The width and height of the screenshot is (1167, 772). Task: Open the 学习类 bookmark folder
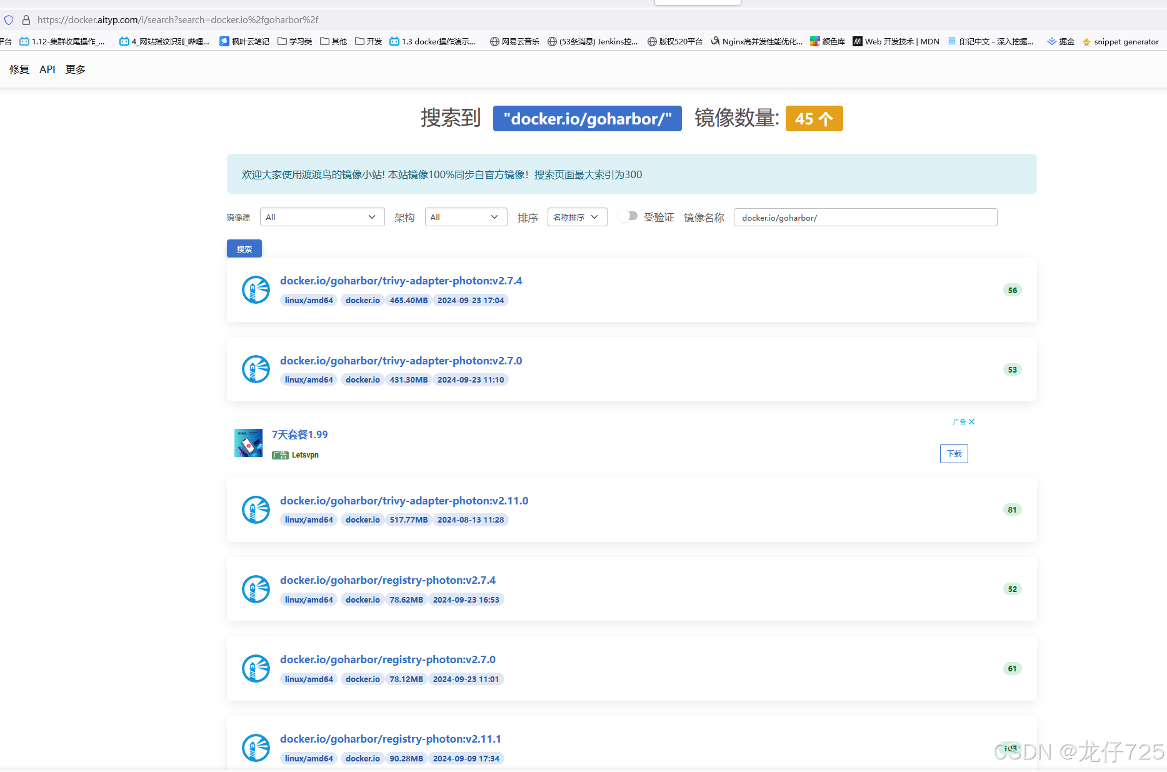pos(294,41)
